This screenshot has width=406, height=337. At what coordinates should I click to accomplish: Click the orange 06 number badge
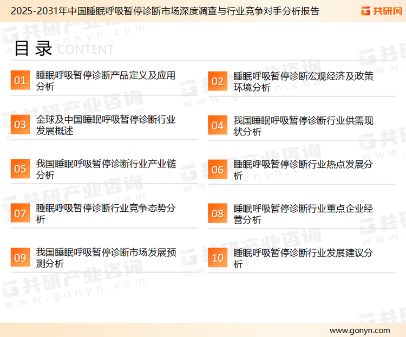point(218,170)
